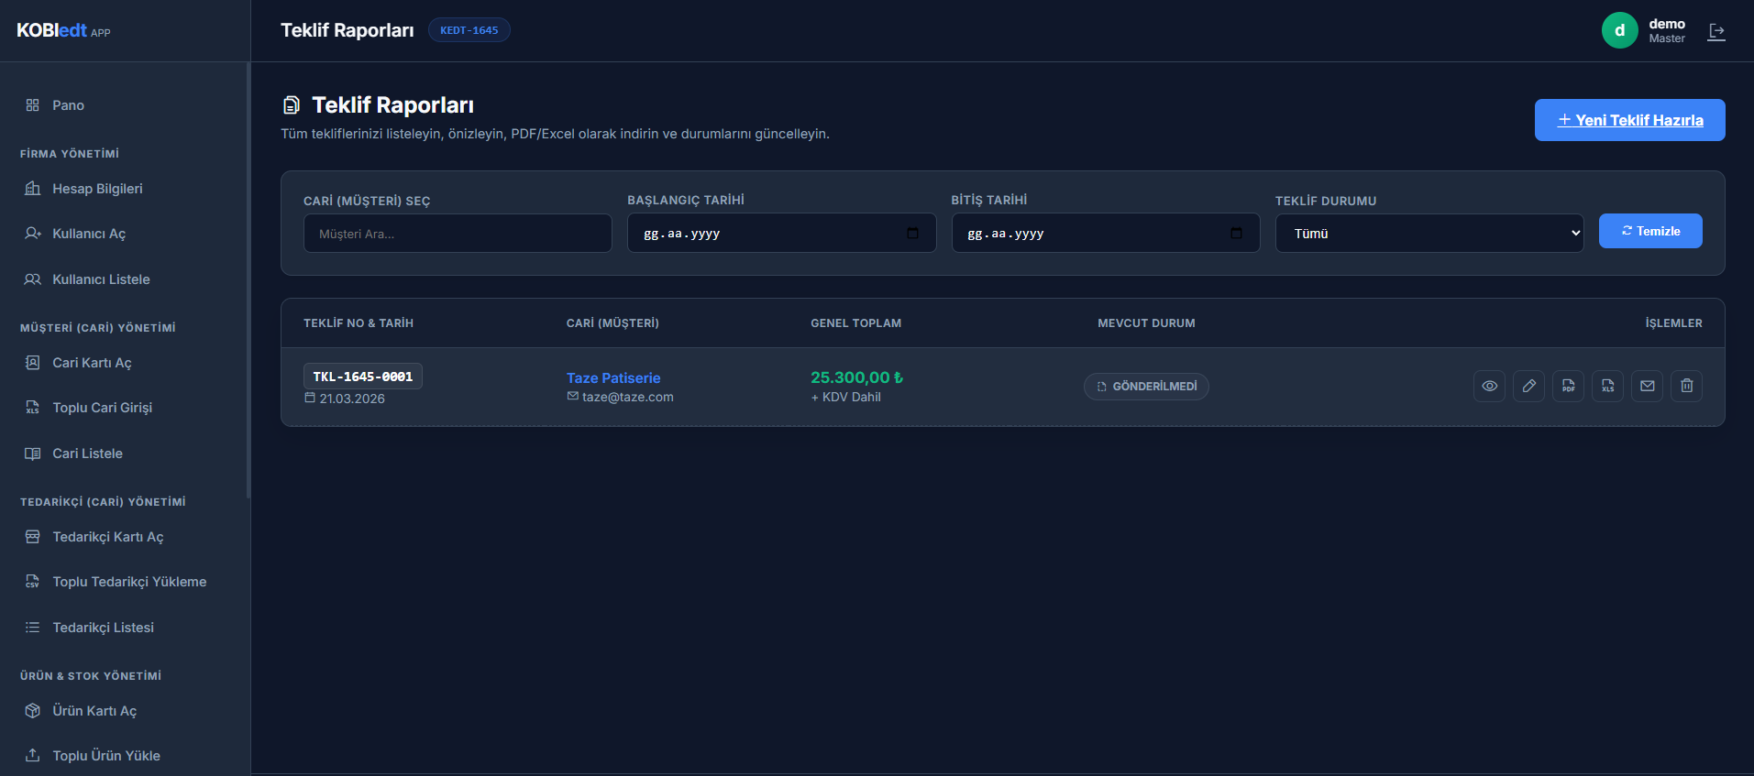Open Hesap Bilgileri in the sidebar
The width and height of the screenshot is (1754, 776).
pos(97,189)
